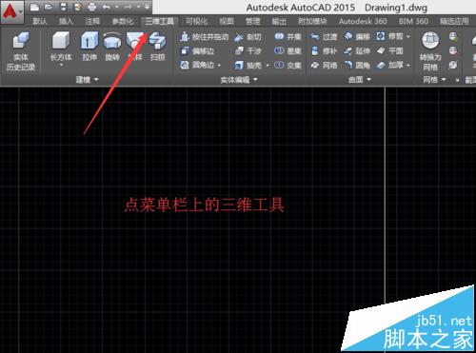Image resolution: width=476 pixels, height=353 pixels.
Task: Switch to the 可视化 ribbon tab
Action: click(197, 22)
